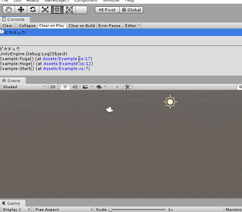Image resolution: width=242 pixels, height=212 pixels.
Task: Open the Editor dropdown in console
Action: click(x=132, y=25)
